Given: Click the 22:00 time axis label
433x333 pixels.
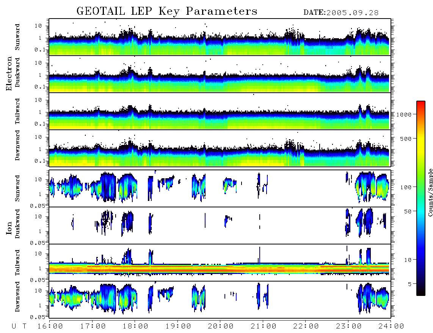Looking at the screenshot, I should pyautogui.click(x=306, y=326).
